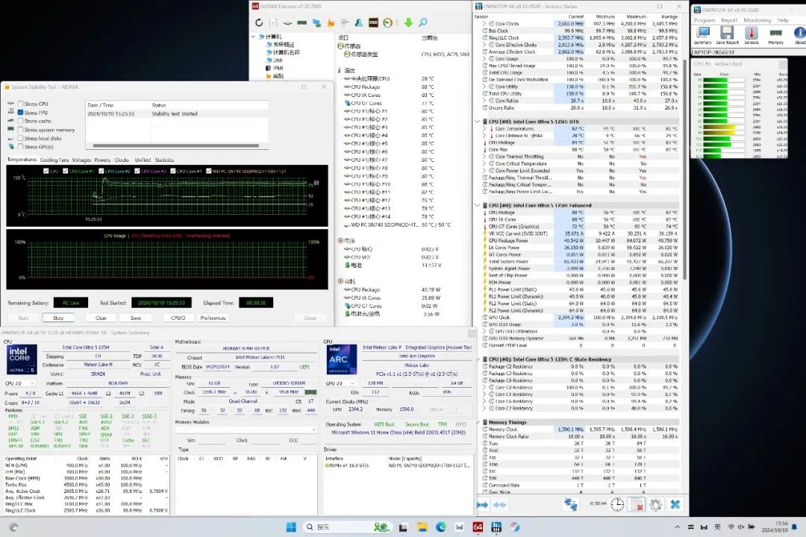Click the Start button in Stability Test

23,318
